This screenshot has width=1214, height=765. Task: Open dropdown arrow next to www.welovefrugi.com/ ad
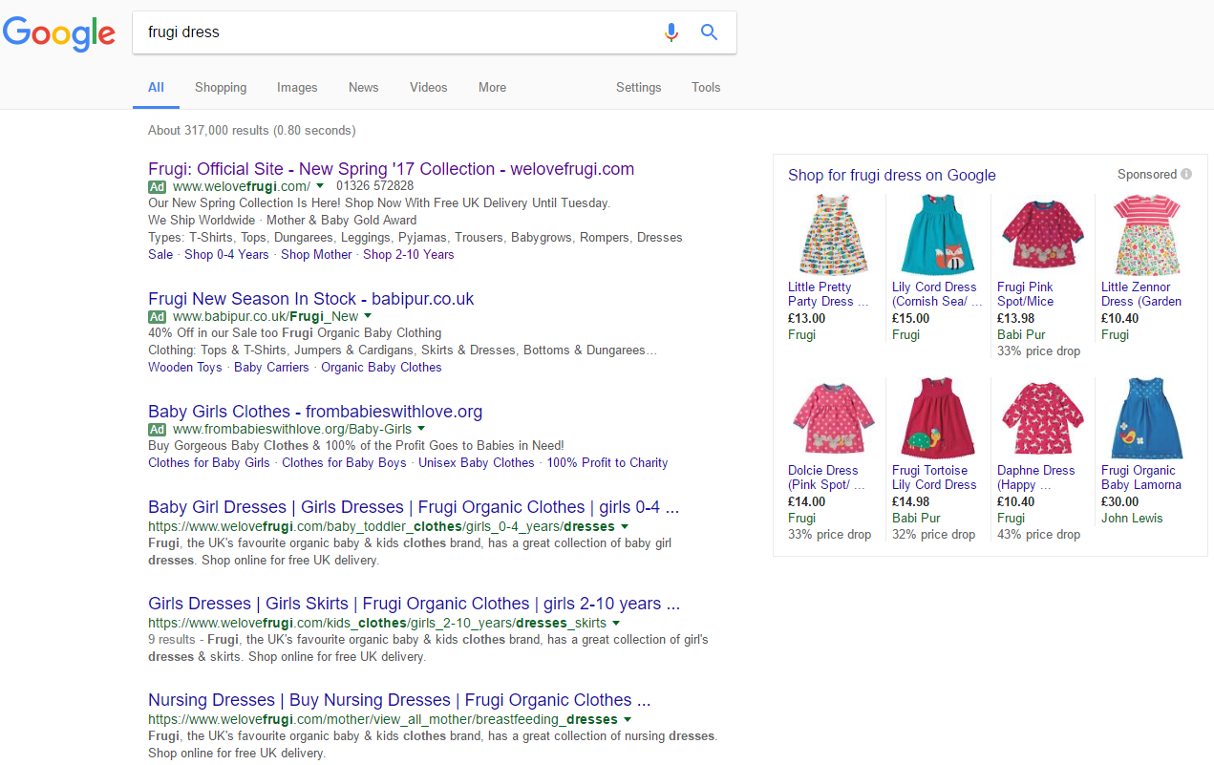(320, 186)
